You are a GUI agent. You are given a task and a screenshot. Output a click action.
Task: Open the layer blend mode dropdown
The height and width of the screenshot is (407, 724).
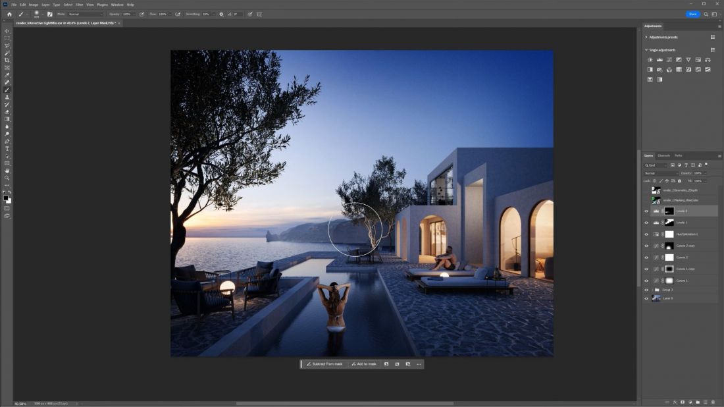click(x=661, y=173)
